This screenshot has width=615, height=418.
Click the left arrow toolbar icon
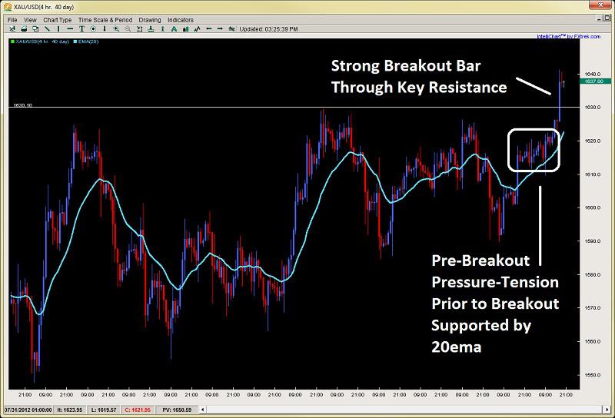(208, 29)
